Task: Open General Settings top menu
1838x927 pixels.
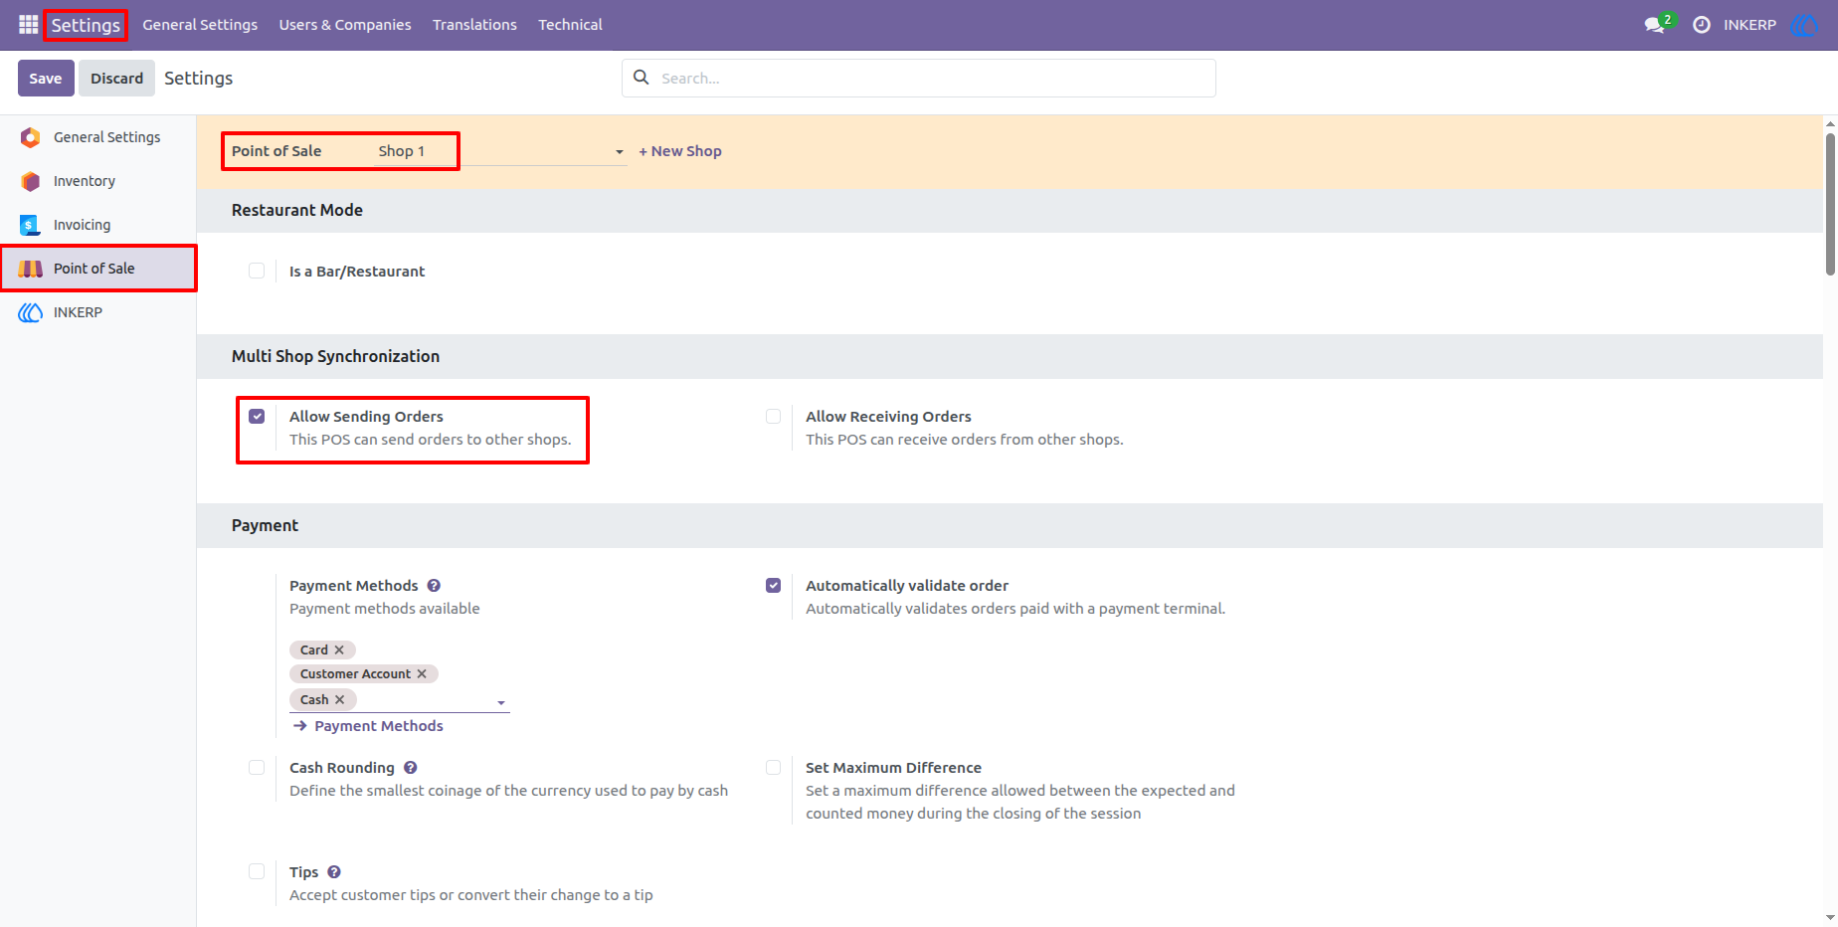Action: [x=200, y=25]
